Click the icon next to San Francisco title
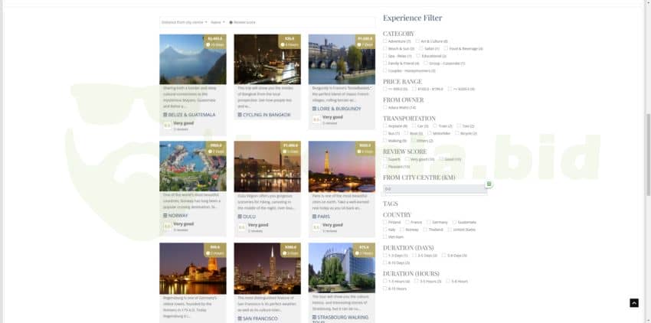 click(x=240, y=318)
